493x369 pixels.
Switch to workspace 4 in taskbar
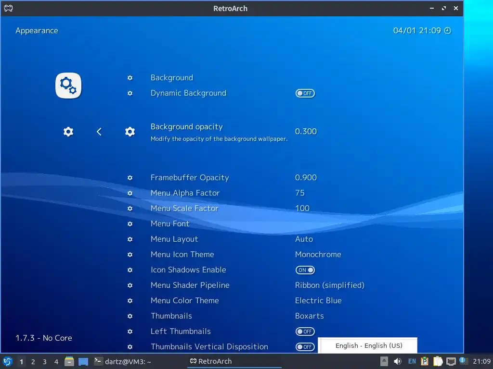(56, 362)
